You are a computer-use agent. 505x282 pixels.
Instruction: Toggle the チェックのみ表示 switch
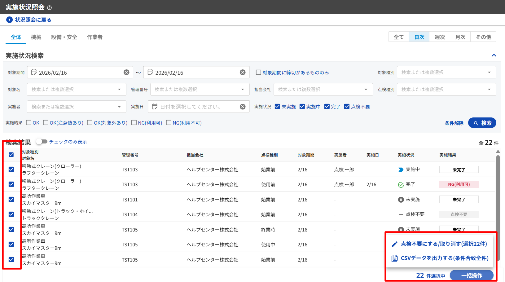tap(42, 142)
